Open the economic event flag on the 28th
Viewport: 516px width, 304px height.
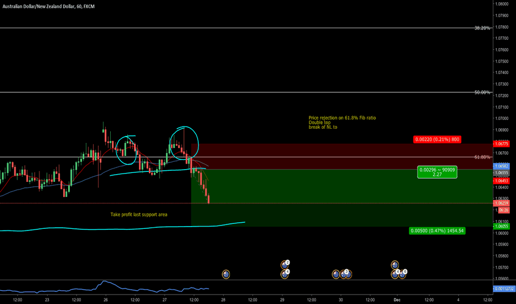click(x=226, y=274)
